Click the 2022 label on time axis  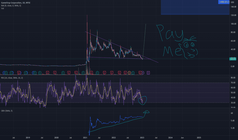pos(114,138)
